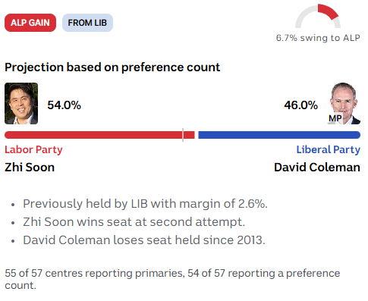368x301 pixels.
Task: Click the David Coleman candidate name
Action: click(x=317, y=168)
